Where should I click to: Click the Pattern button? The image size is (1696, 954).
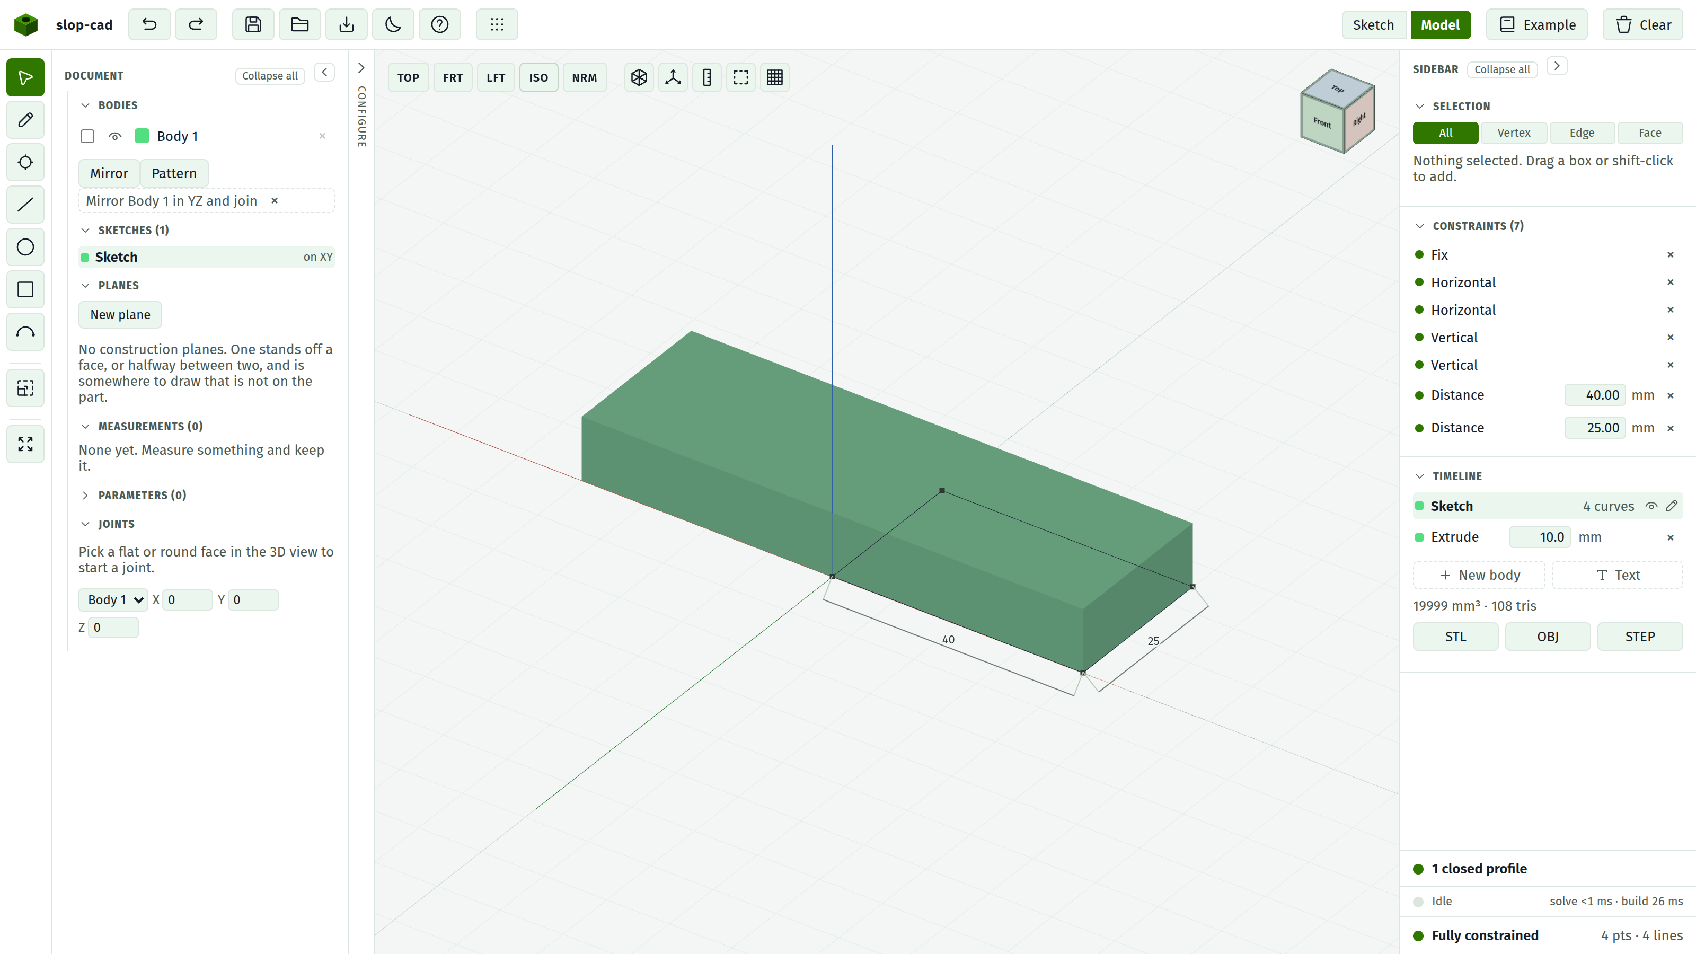coord(174,173)
